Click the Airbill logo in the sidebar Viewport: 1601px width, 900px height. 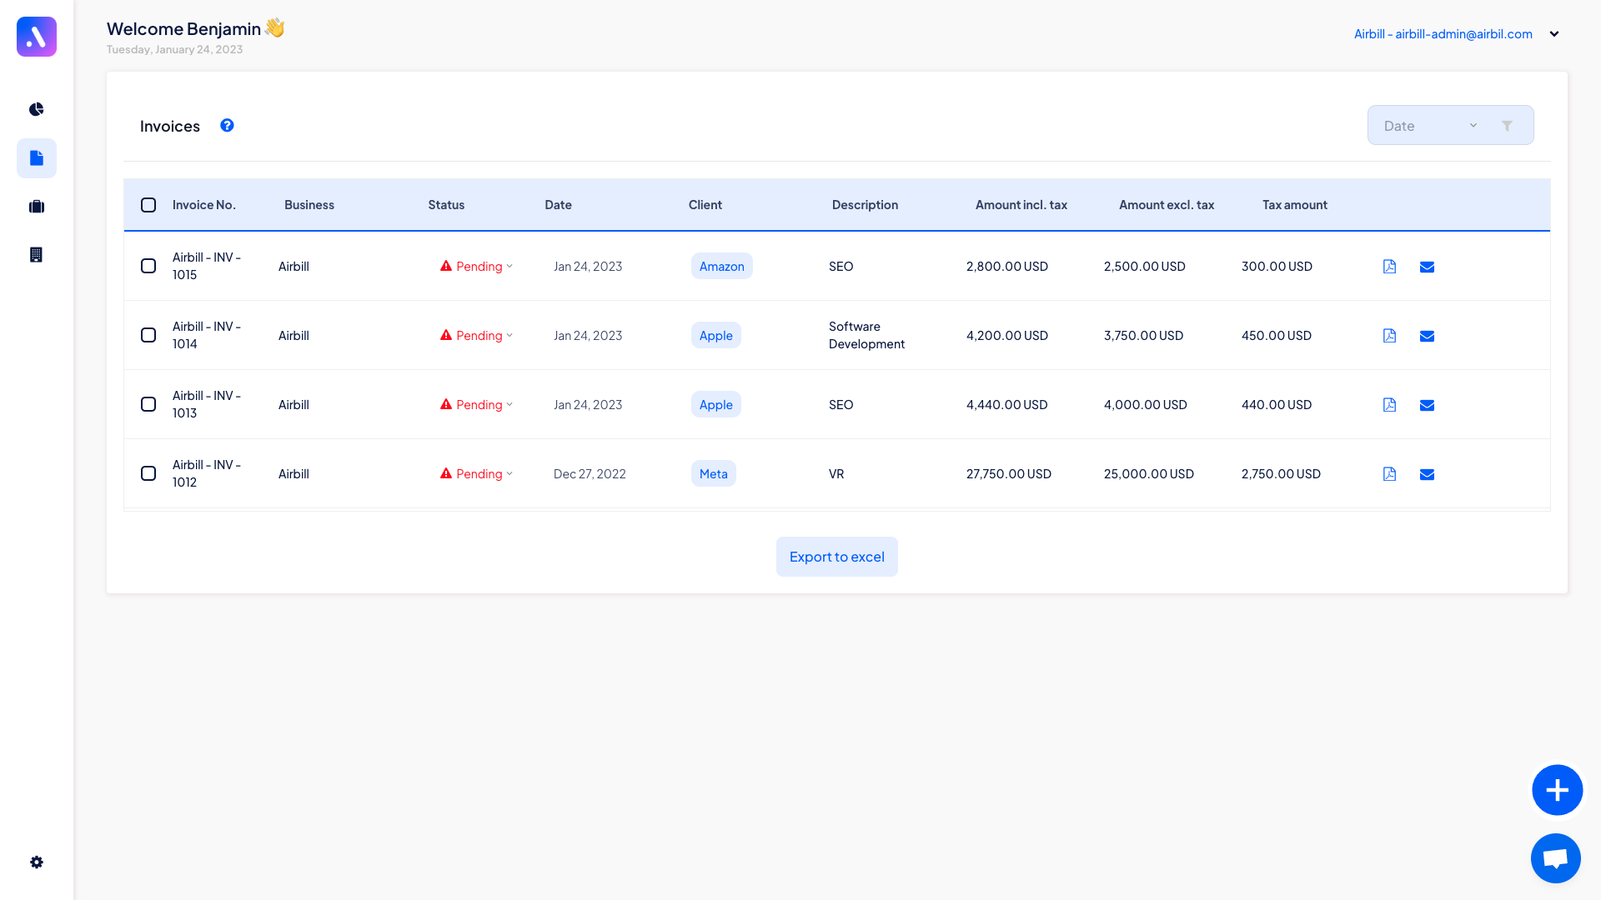point(37,37)
